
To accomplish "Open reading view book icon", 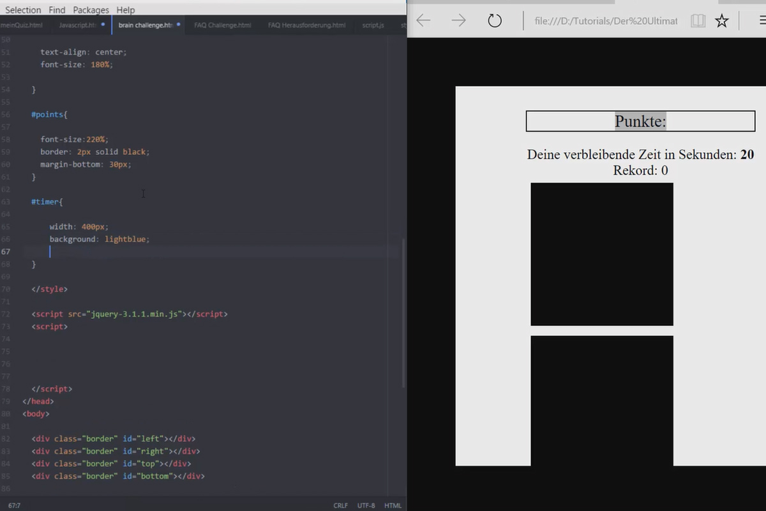I will 698,21.
